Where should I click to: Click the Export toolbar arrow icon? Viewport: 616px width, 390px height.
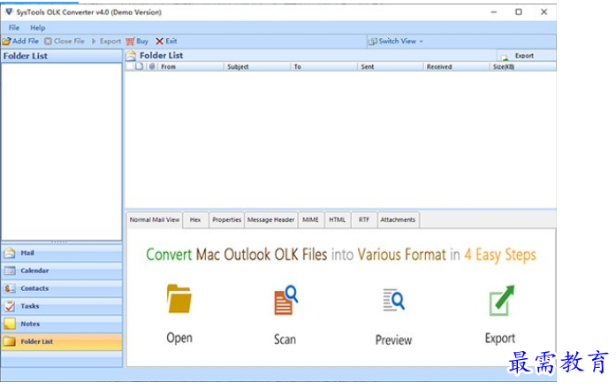94,42
